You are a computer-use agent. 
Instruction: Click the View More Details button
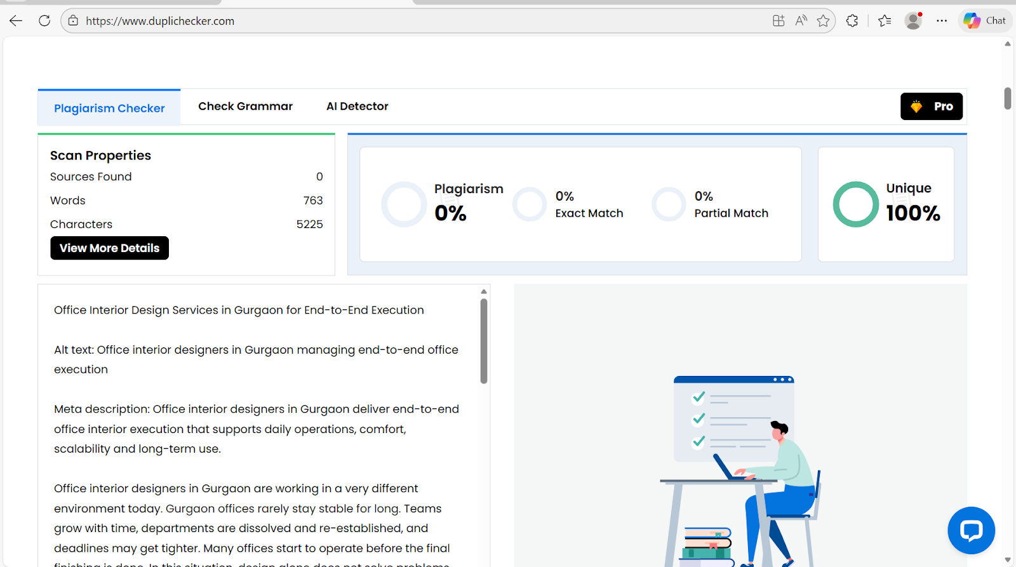(x=109, y=248)
